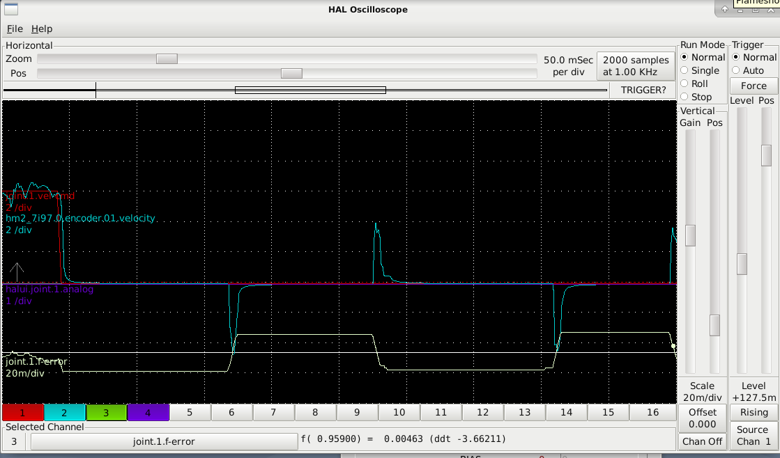Click the joint.1.f-error channel source button
Image resolution: width=780 pixels, height=458 pixels.
[165, 441]
